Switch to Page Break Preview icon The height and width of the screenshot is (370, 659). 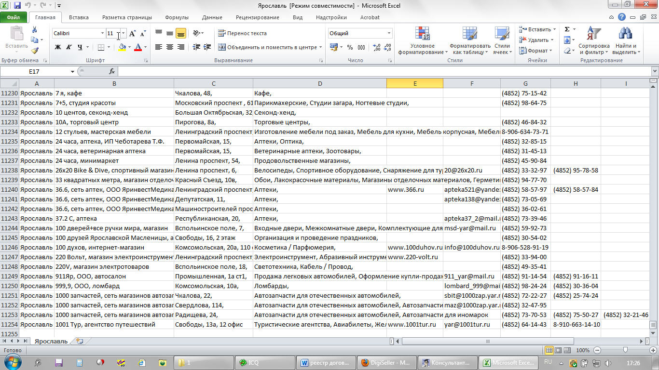(x=568, y=350)
